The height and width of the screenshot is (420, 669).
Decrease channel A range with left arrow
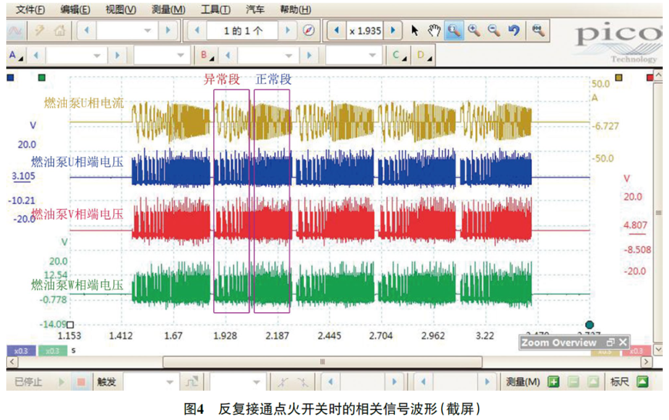point(36,55)
